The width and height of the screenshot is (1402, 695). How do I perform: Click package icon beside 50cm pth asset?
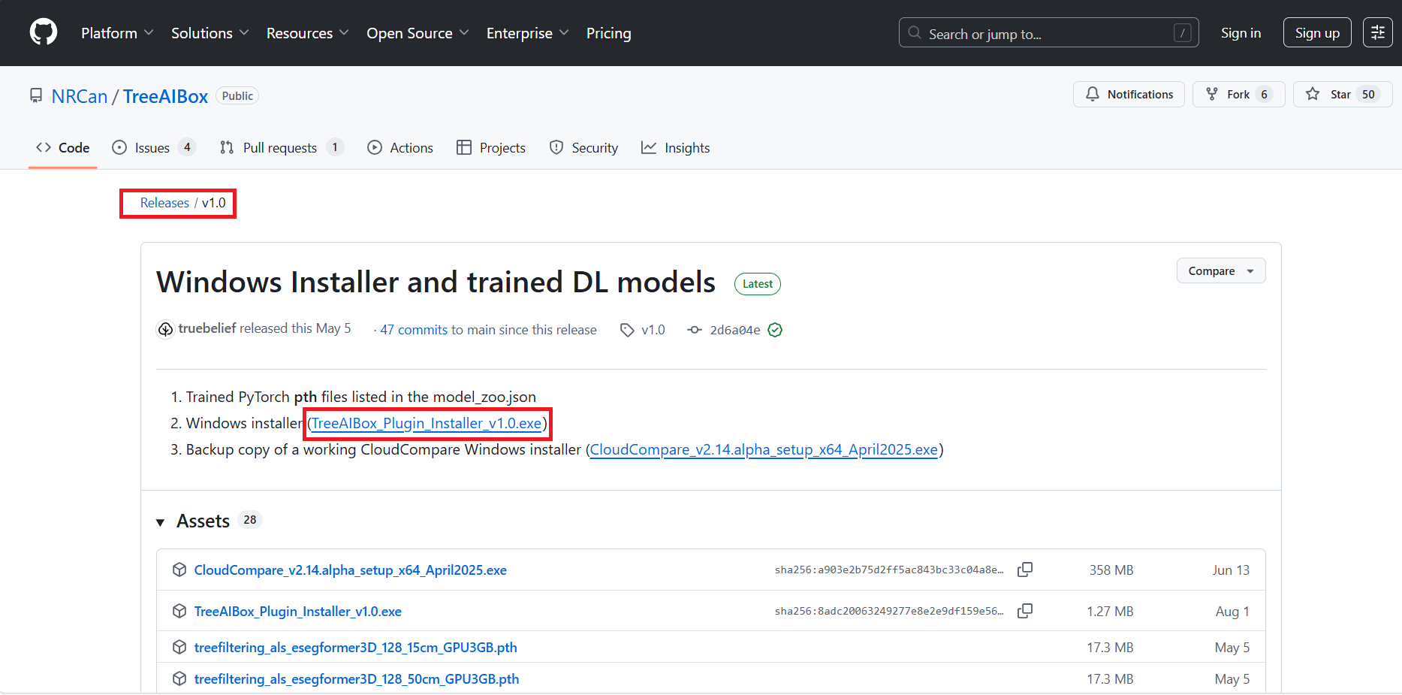[179, 678]
